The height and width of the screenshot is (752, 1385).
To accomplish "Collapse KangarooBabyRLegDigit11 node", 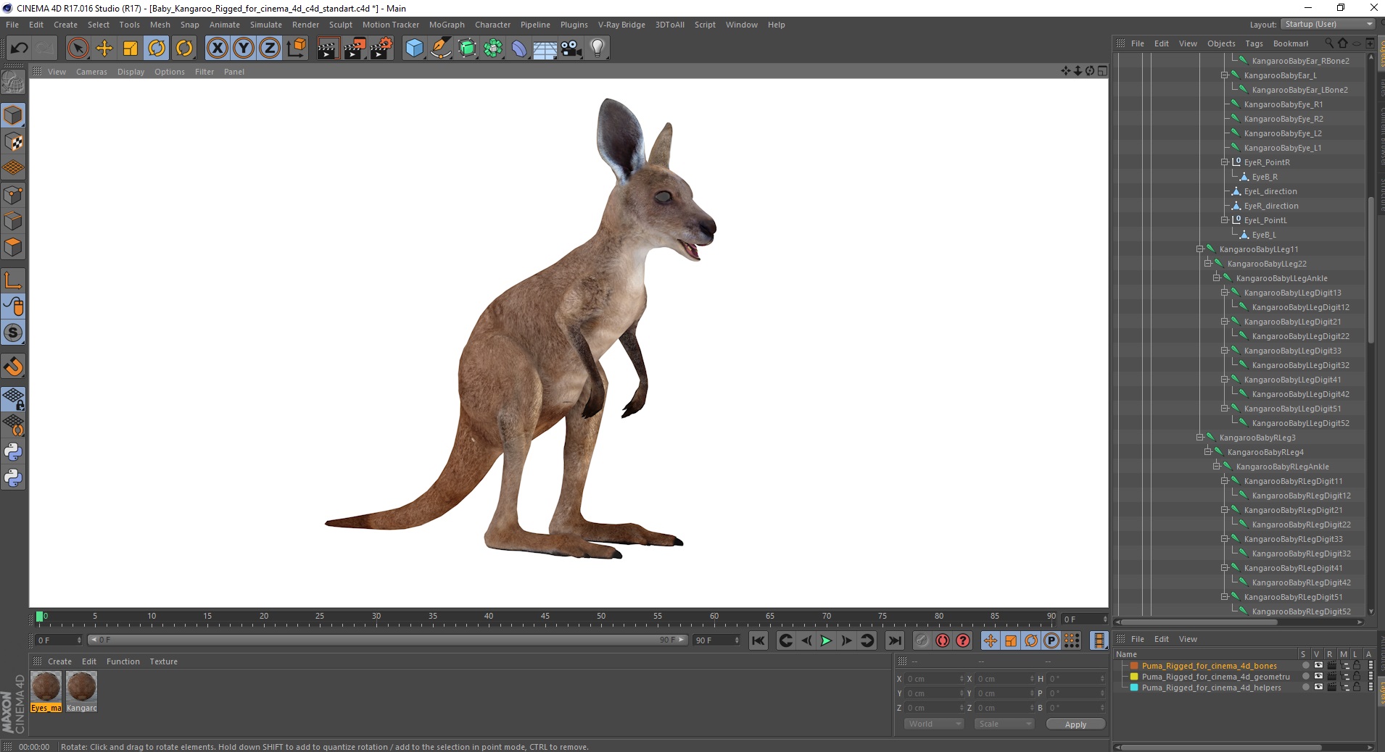I will (1225, 481).
